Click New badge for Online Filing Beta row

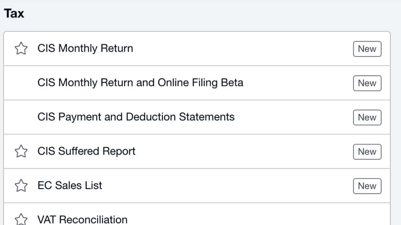point(367,83)
